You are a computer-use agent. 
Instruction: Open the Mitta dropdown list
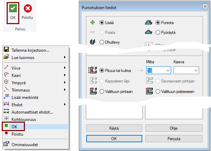click(168, 70)
